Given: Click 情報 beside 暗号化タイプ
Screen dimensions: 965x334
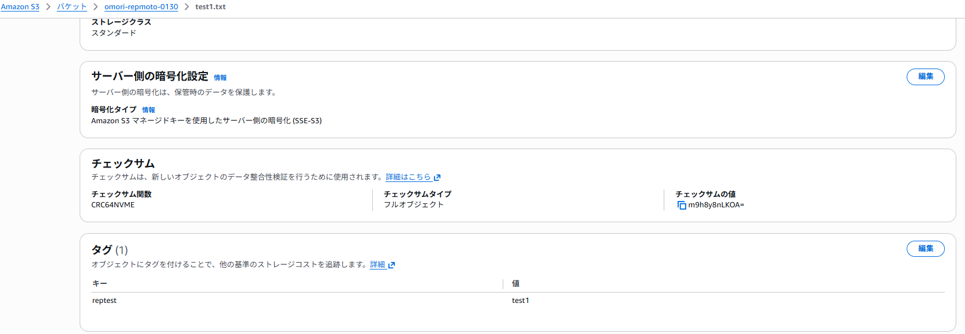Looking at the screenshot, I should 148,109.
